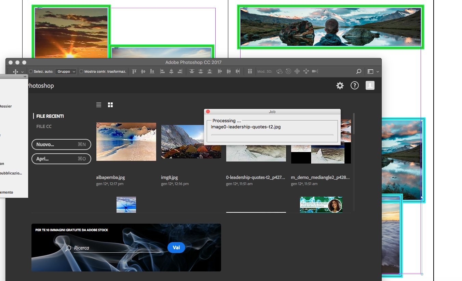Image resolution: width=462 pixels, height=281 pixels.
Task: Open the Gruppo dropdown
Action: click(66, 72)
